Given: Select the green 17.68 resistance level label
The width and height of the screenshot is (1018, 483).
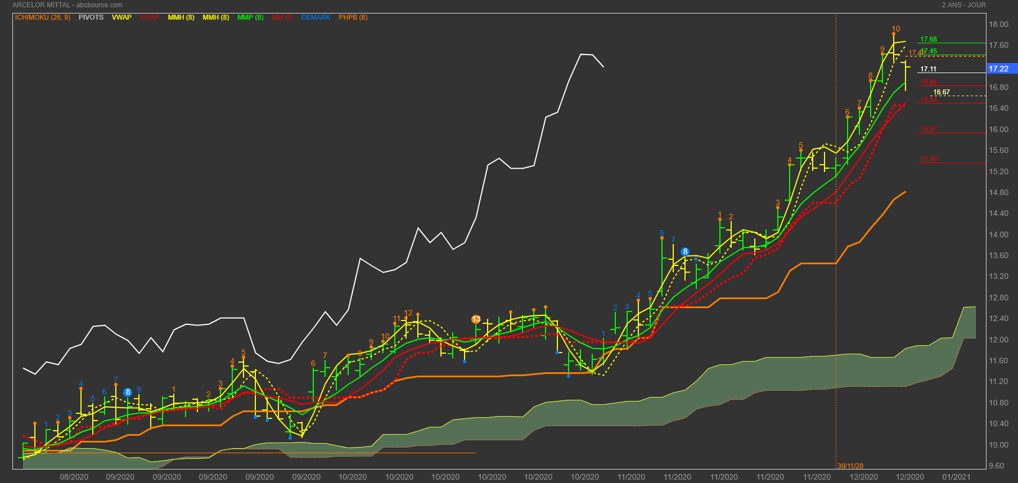Looking at the screenshot, I should pyautogui.click(x=929, y=39).
